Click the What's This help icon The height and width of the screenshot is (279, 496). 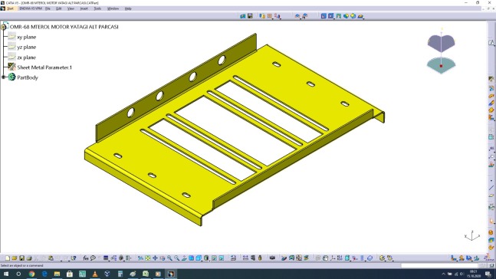click(74, 258)
